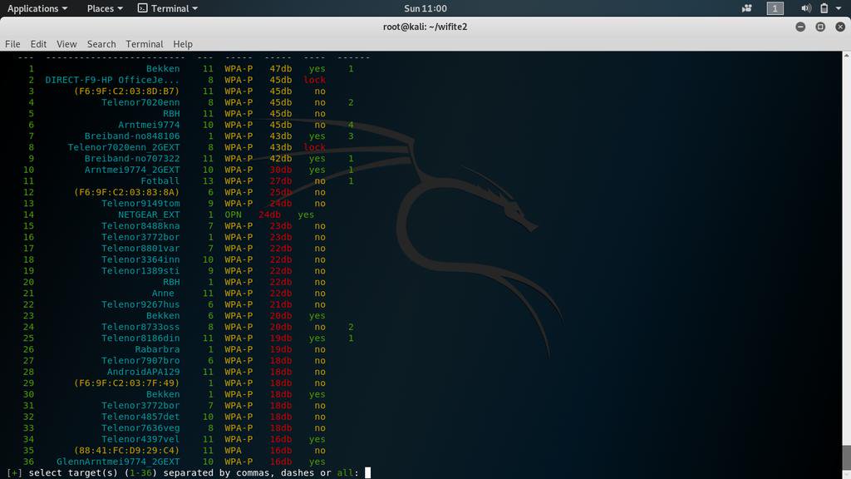Click the workspace indicator showing 1
This screenshot has width=851, height=479.
(775, 8)
